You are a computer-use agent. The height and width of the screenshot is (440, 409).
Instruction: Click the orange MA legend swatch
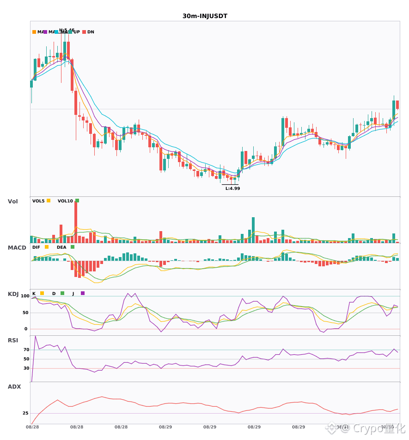point(34,32)
